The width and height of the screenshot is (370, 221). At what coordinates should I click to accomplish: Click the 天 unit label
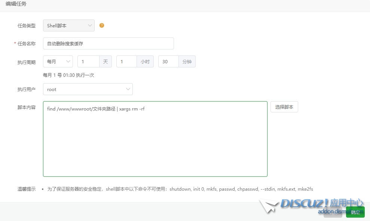(x=106, y=61)
